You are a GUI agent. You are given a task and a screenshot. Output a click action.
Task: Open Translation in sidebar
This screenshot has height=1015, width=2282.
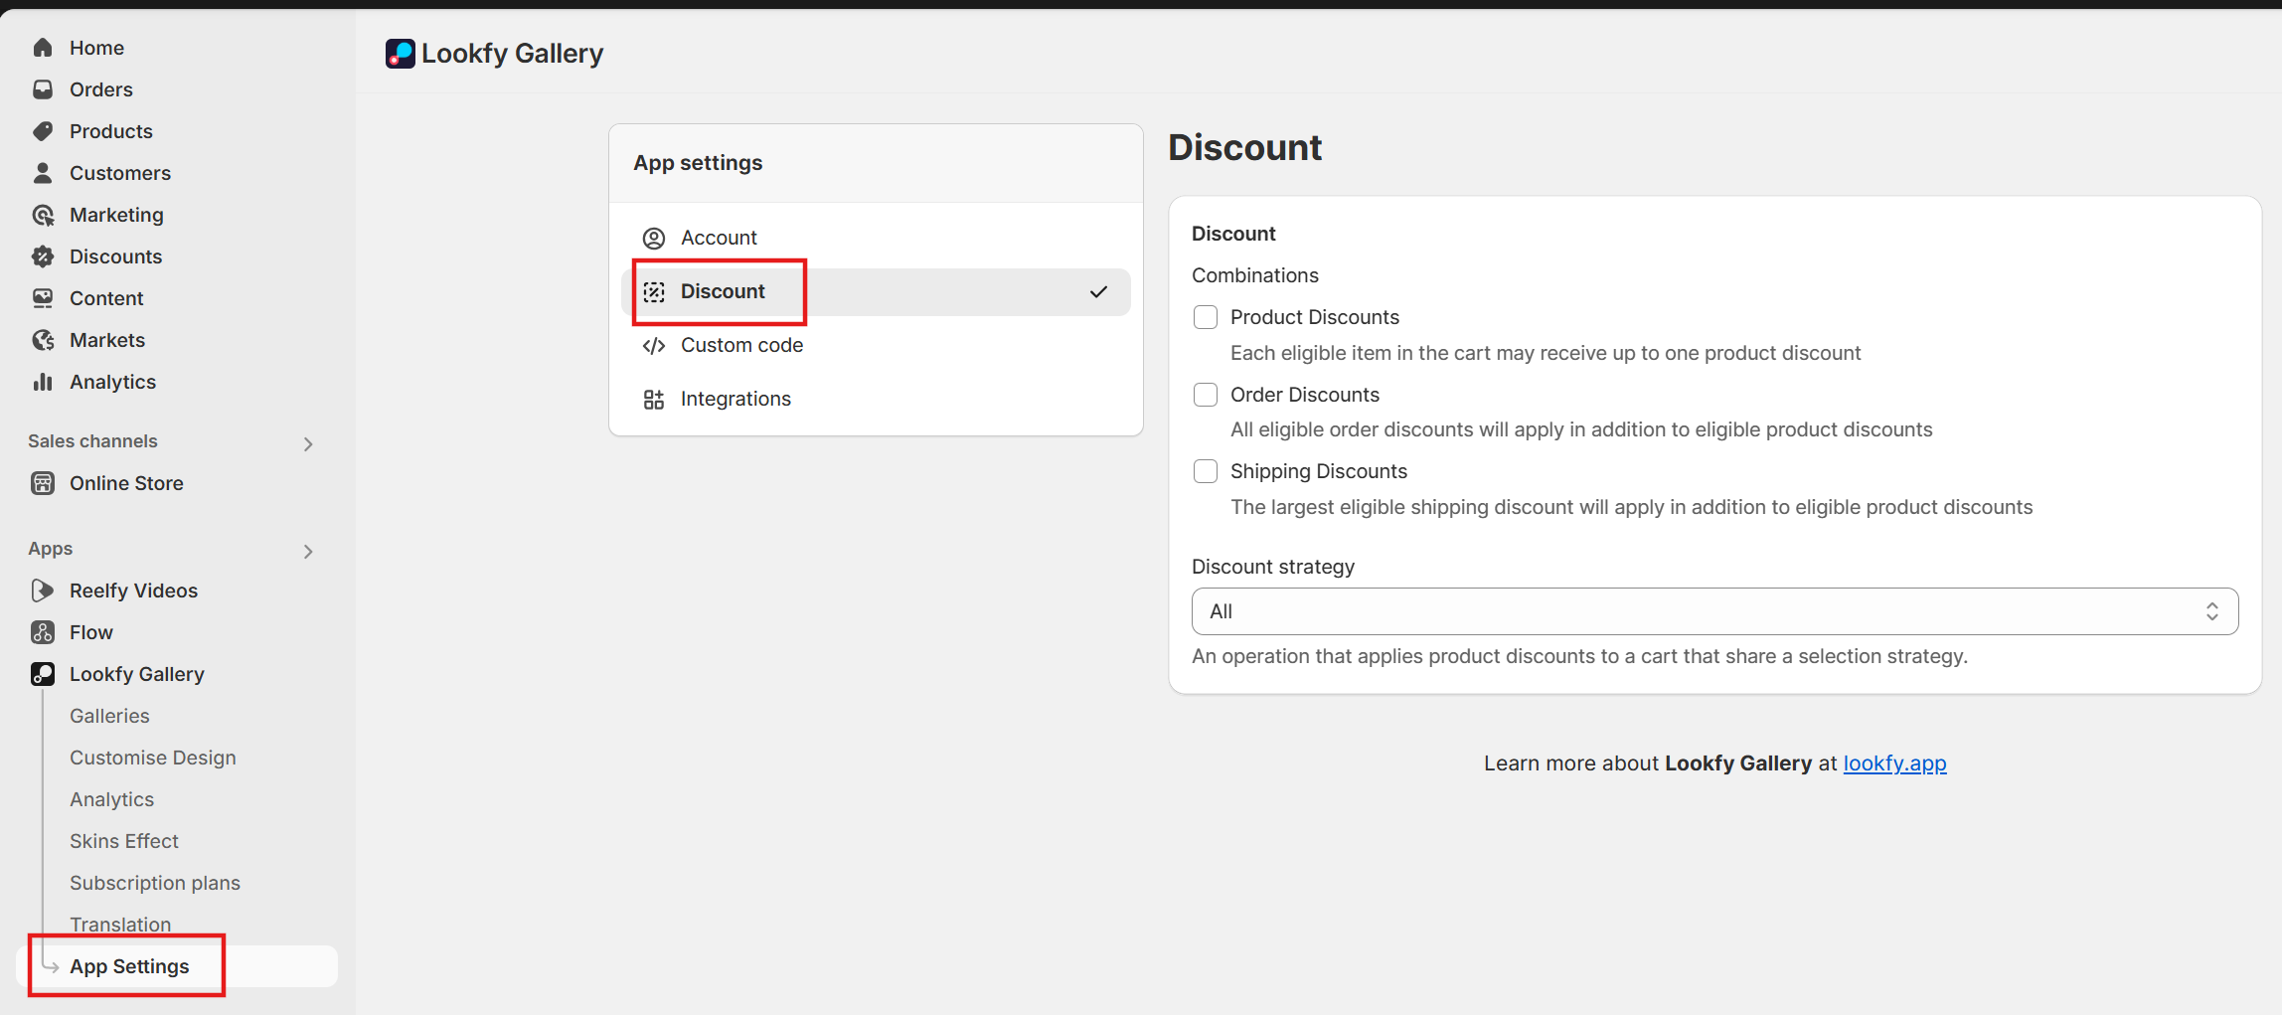(x=120, y=925)
